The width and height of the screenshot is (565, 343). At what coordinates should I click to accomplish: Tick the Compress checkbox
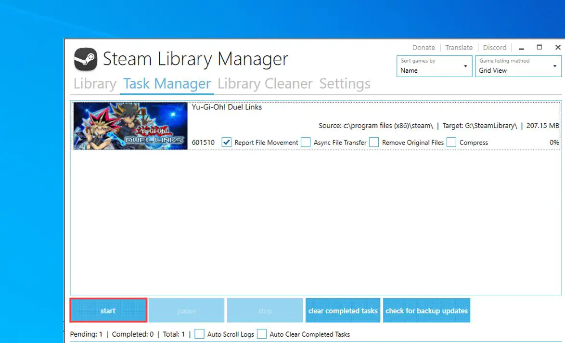[x=451, y=143]
